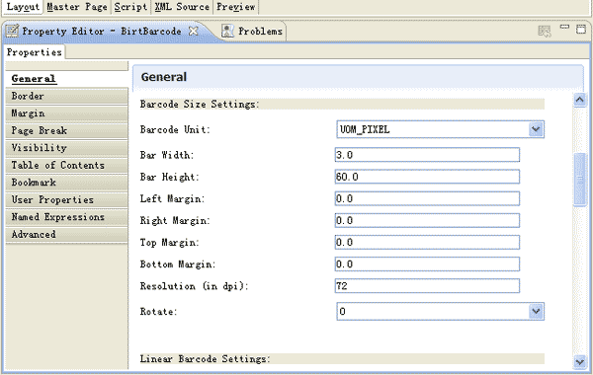
Task: Click the Linear Barcode Settings heading
Action: coord(205,359)
